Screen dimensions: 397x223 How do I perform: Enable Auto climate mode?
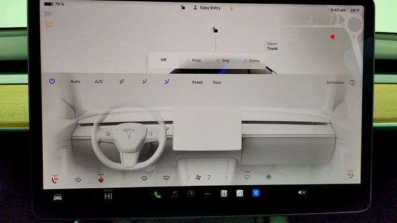tap(75, 82)
